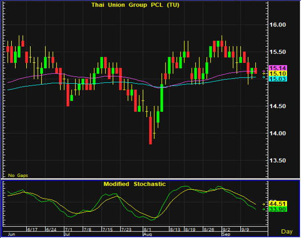
Task: Click the cyan arrow beside 15.03
Action: (264, 77)
